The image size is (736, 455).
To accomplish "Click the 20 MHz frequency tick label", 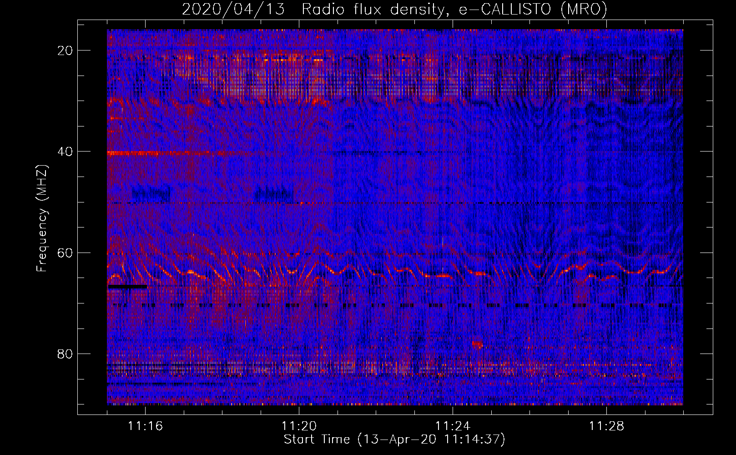I will click(x=66, y=51).
